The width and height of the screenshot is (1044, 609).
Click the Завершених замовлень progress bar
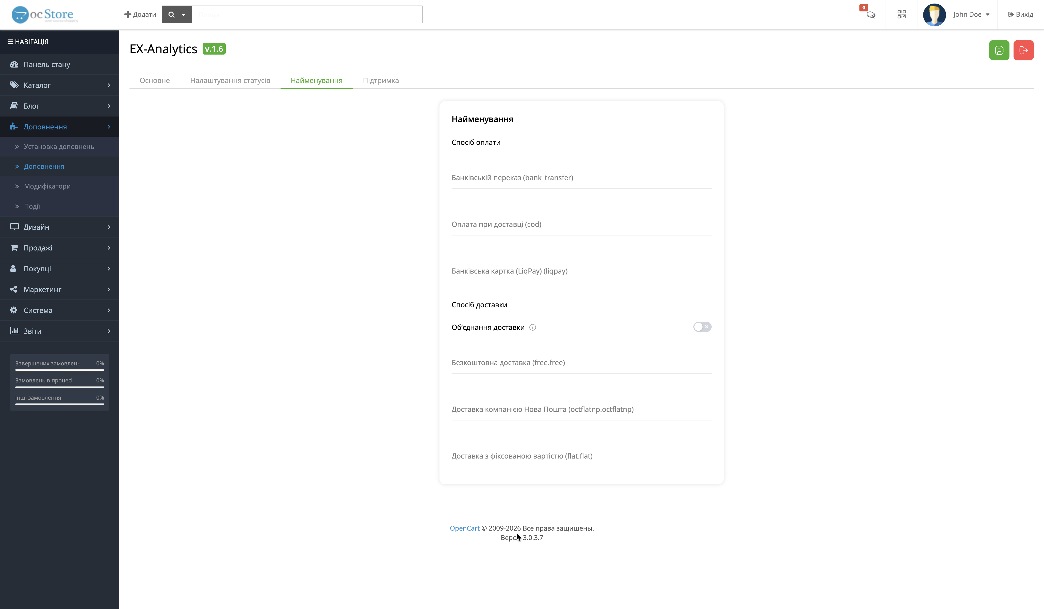point(59,370)
